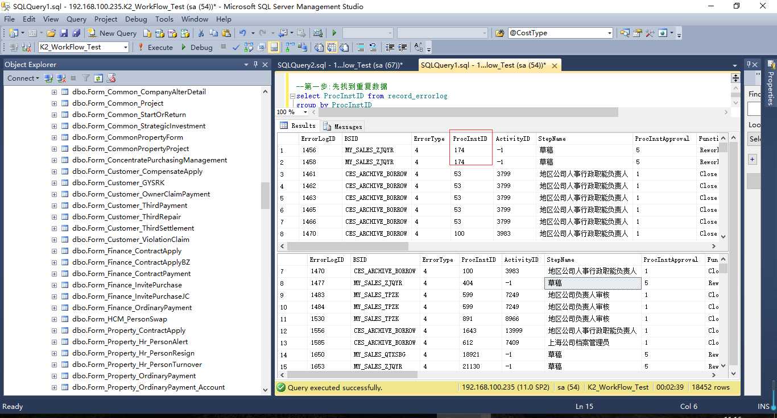Viewport: 777px width, 418px height.
Task: Click the Save file icon
Action: 64,33
